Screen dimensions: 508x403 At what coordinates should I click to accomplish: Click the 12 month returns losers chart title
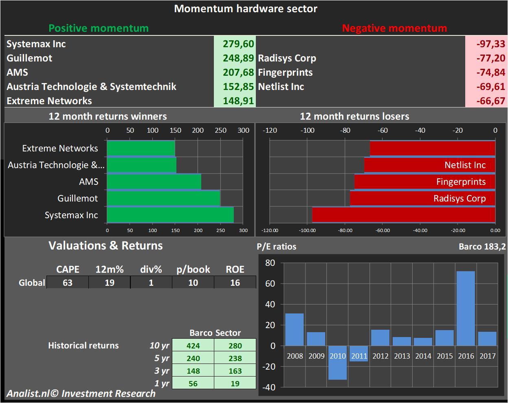point(354,116)
